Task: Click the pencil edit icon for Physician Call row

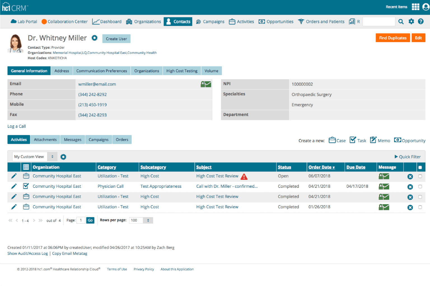Action: click(x=14, y=186)
